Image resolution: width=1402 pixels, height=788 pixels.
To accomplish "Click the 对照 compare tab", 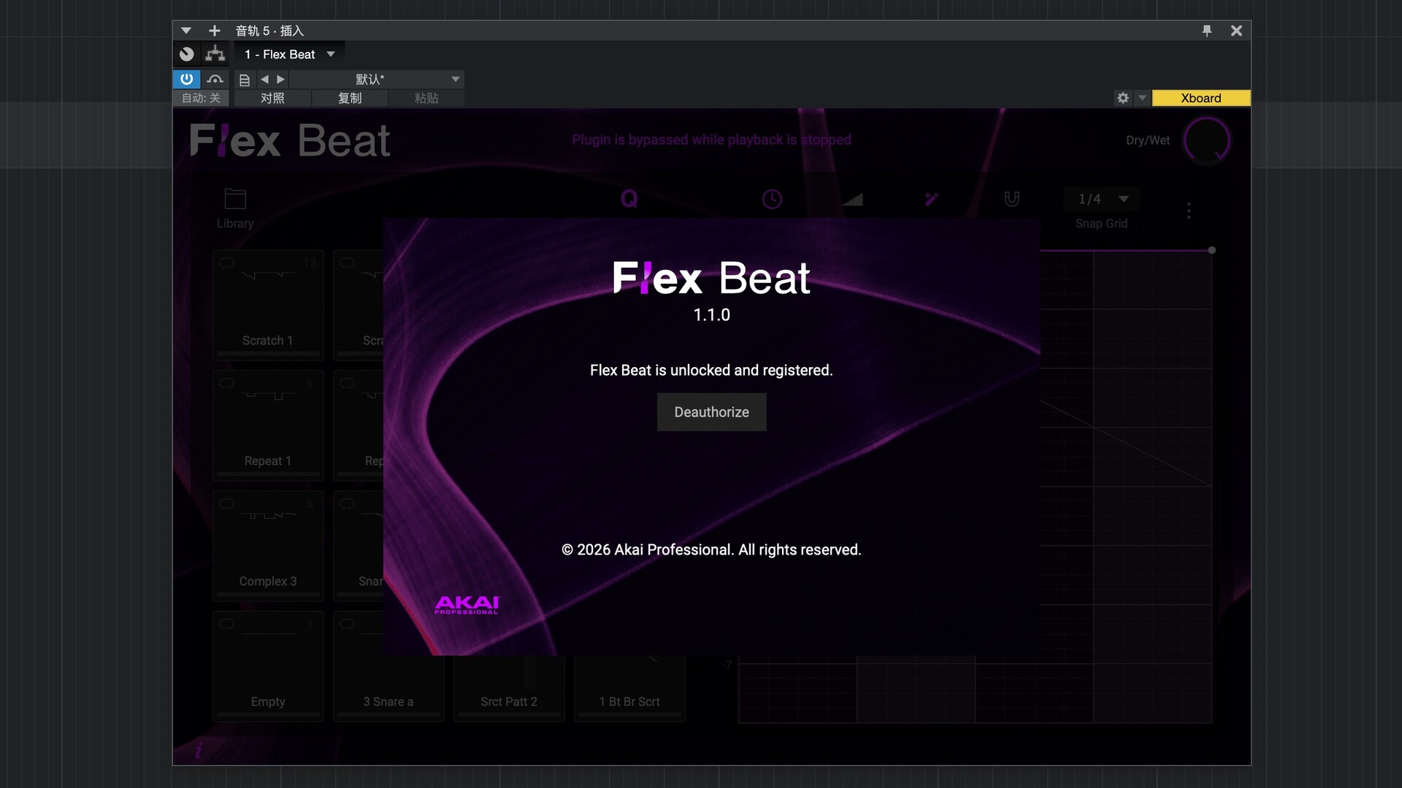I will pyautogui.click(x=272, y=98).
